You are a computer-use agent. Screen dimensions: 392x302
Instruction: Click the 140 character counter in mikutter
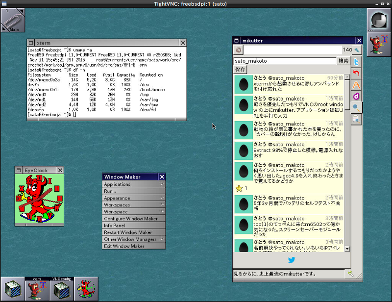(347, 50)
